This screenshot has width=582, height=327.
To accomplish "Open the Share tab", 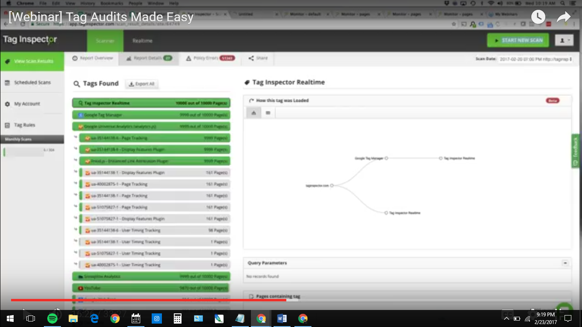I will (258, 58).
